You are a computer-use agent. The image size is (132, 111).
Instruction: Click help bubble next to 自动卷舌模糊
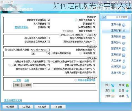tap(76, 20)
